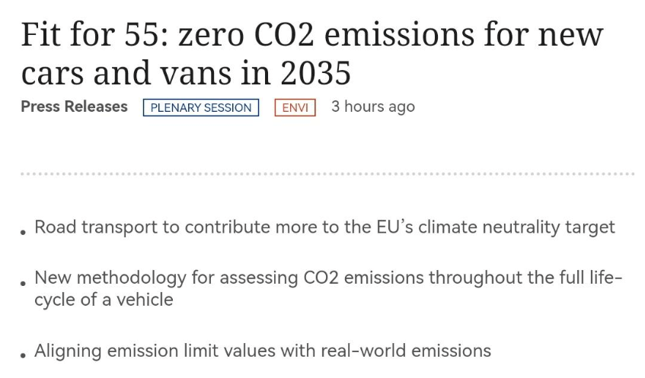Open the 'Fit for 55' headline
The height and width of the screenshot is (378, 645).
tap(312, 53)
